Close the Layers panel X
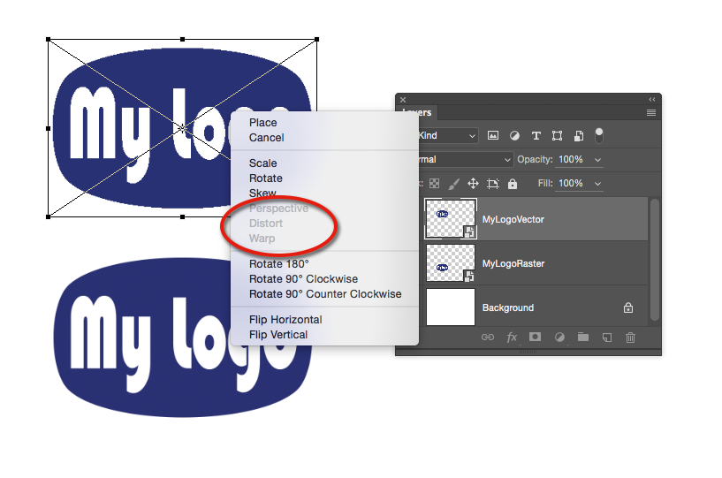This screenshot has height=478, width=722. click(403, 100)
